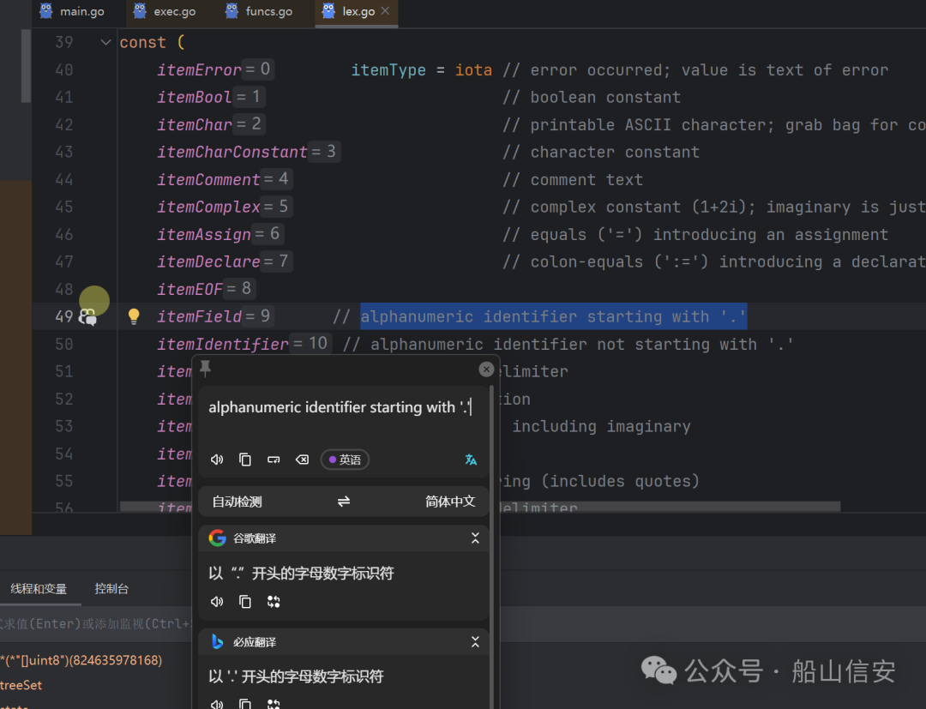The height and width of the screenshot is (709, 926).
Task: Close the translation popup
Action: pos(486,370)
